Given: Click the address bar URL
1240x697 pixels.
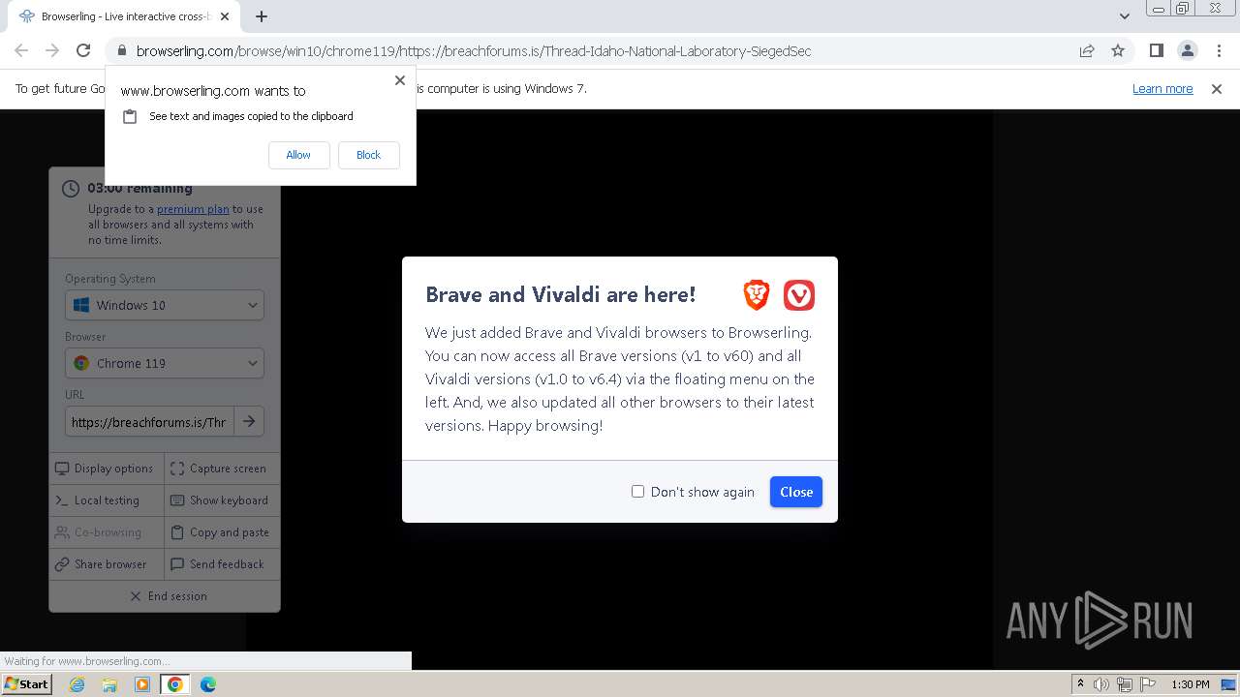Looking at the screenshot, I should [474, 51].
